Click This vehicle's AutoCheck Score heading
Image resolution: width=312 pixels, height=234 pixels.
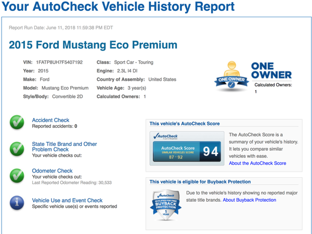coord(185,124)
